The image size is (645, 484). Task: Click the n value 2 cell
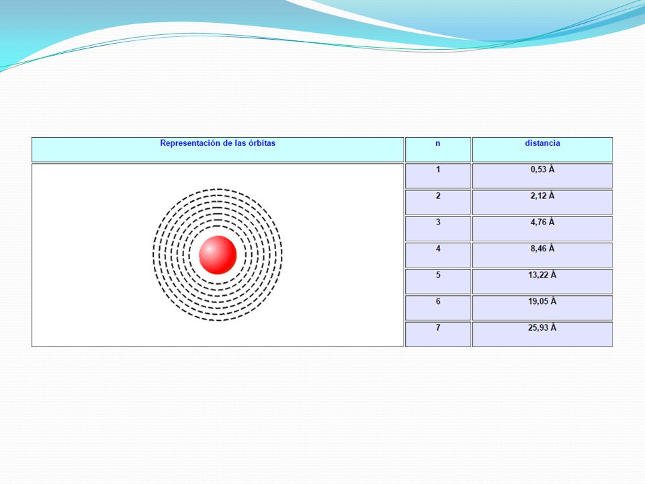tap(438, 202)
